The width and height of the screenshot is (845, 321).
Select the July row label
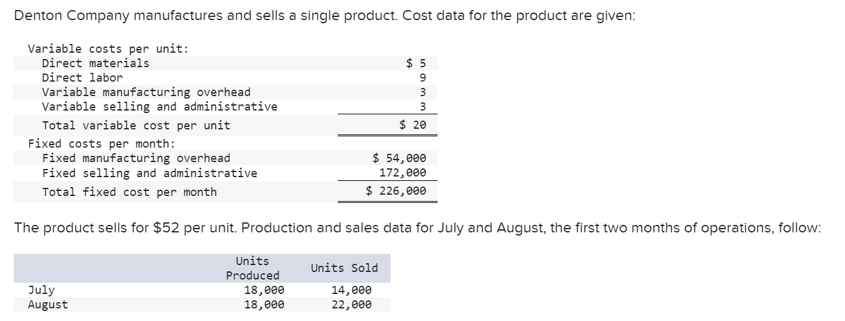(41, 290)
